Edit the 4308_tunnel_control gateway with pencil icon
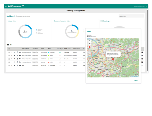Image resolution: width=152 pixels, height=116 pixels. pos(14,52)
